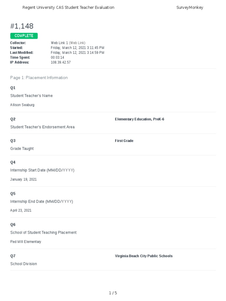Click the Page 1: Placement Information heading
Image resolution: width=226 pixels, height=301 pixels.
click(39, 78)
